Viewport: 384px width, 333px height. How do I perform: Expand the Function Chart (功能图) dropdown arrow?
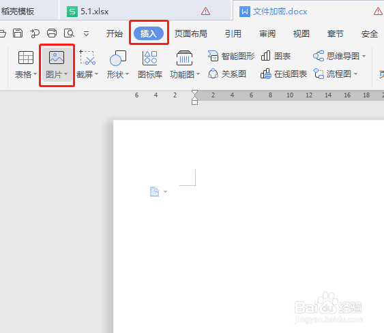point(198,74)
